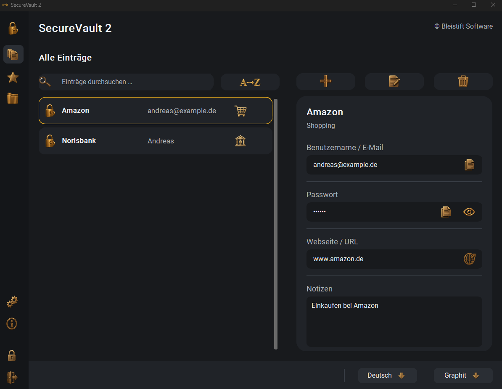Click into the Einträge durchsuchen search field
The image size is (502, 389).
point(126,82)
